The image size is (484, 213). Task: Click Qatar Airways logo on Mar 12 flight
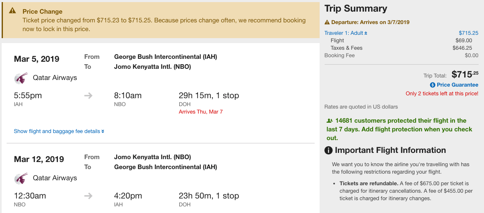pos(21,178)
